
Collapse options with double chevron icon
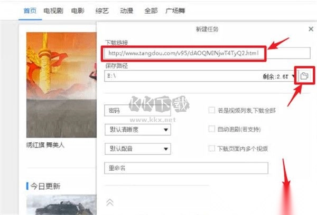click(110, 202)
